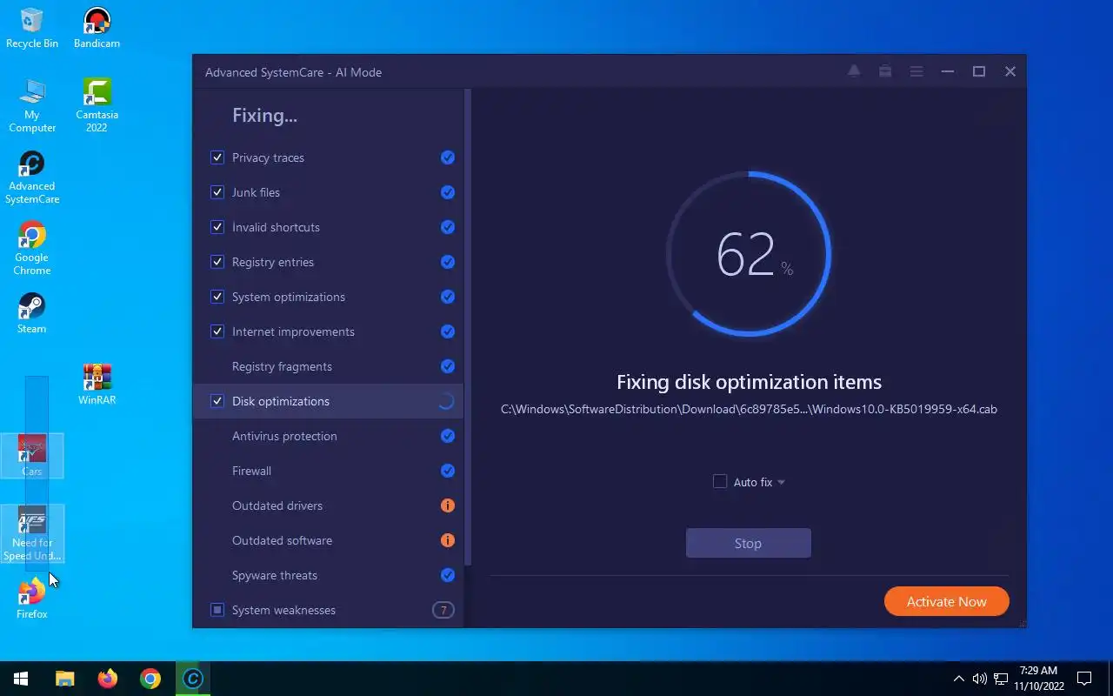Click the 62% circular progress indicator
This screenshot has height=696, width=1113.
[749, 253]
